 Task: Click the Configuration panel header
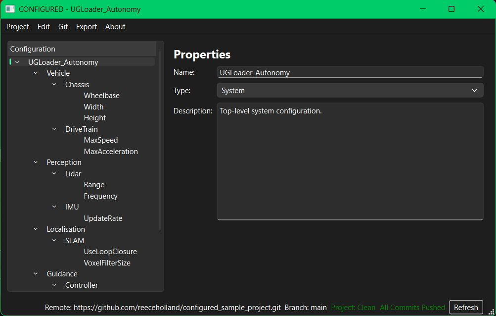point(82,49)
